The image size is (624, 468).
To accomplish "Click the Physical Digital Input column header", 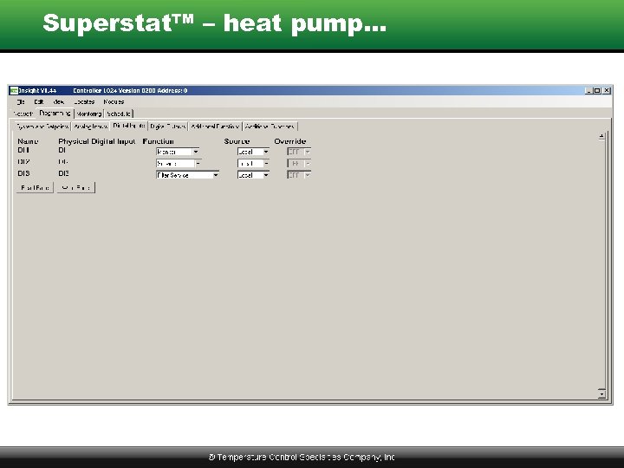I will point(97,141).
